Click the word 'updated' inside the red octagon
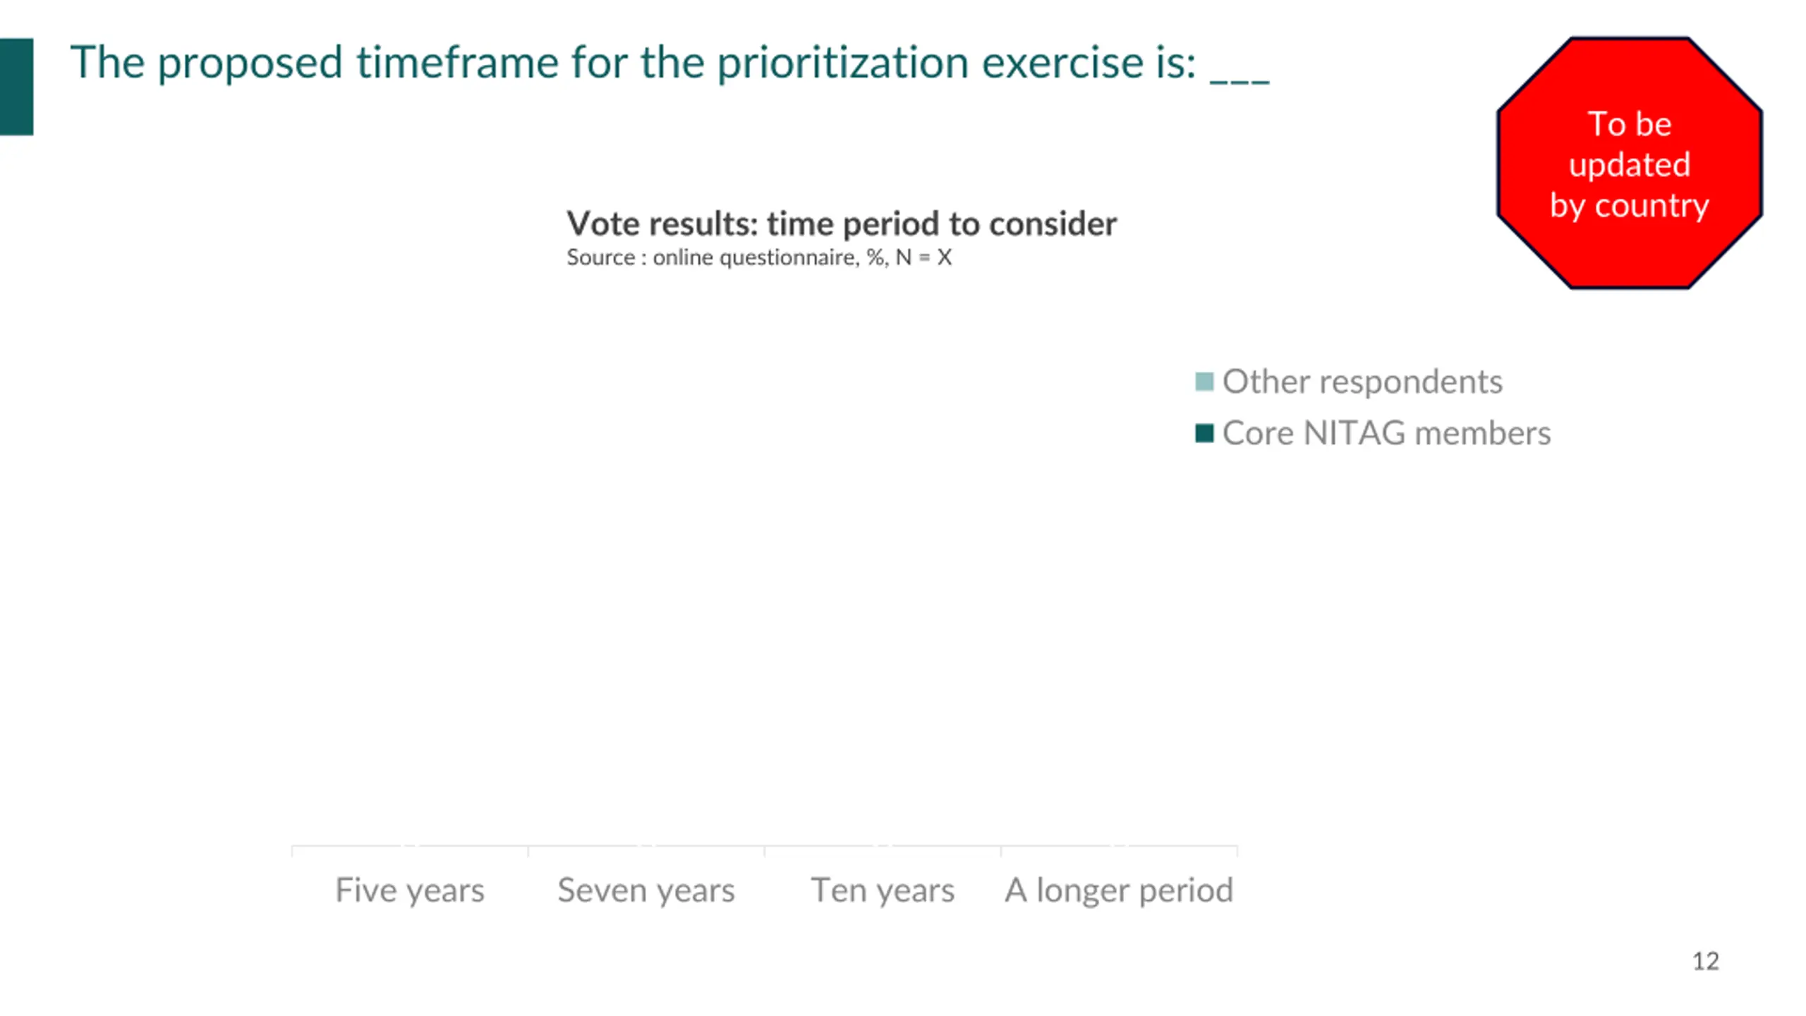 point(1630,166)
